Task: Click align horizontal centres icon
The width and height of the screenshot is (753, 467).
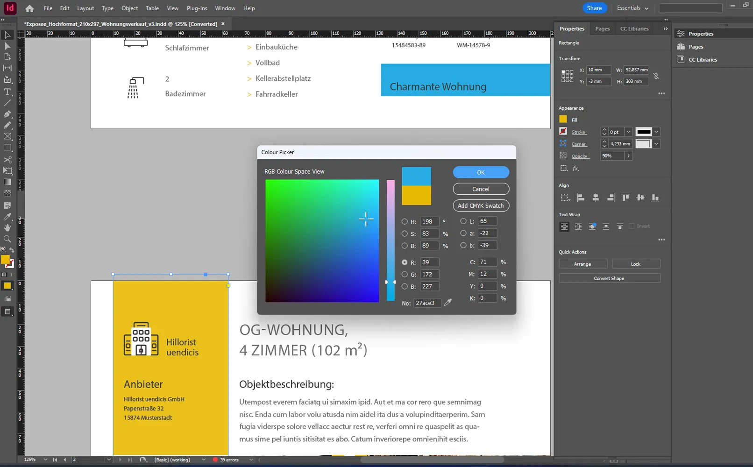Action: coord(596,198)
